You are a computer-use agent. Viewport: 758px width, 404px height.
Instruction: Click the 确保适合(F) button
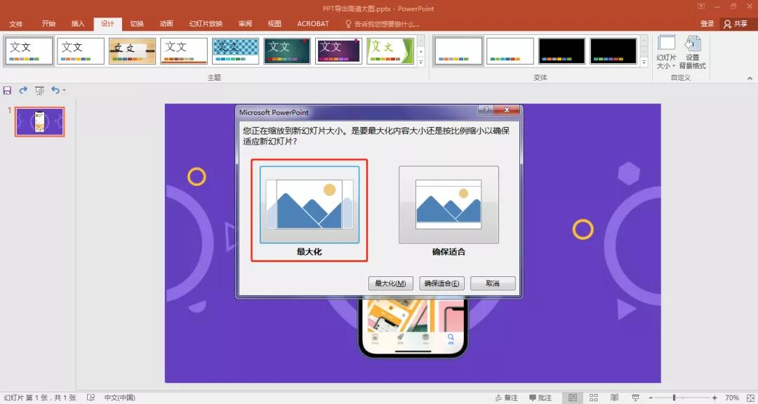pos(440,283)
